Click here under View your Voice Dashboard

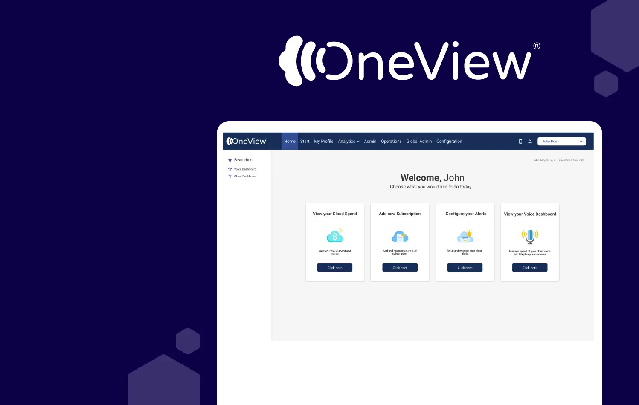click(x=530, y=268)
